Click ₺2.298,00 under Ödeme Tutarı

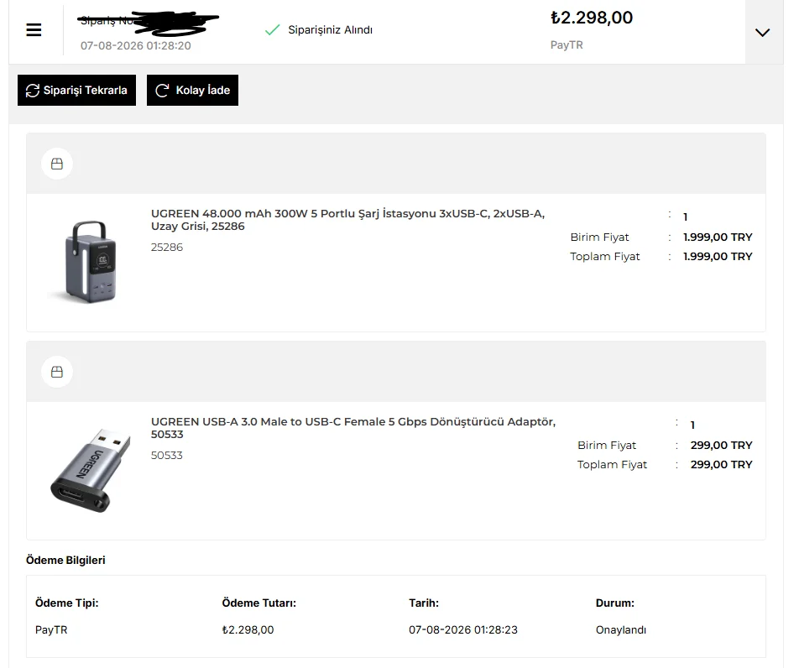(248, 629)
